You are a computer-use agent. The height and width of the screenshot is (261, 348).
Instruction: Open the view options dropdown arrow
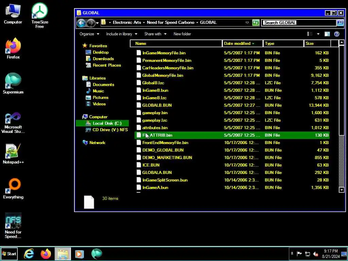click(318, 34)
